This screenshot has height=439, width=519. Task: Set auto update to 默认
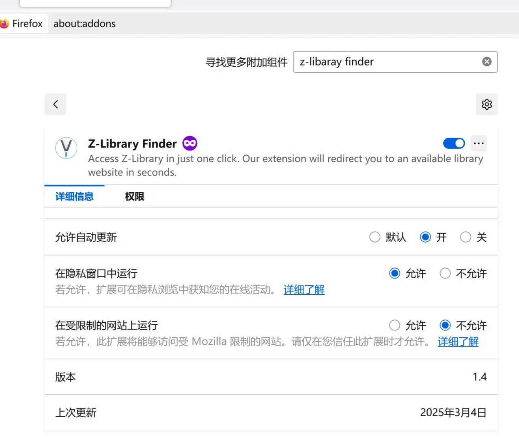(375, 237)
